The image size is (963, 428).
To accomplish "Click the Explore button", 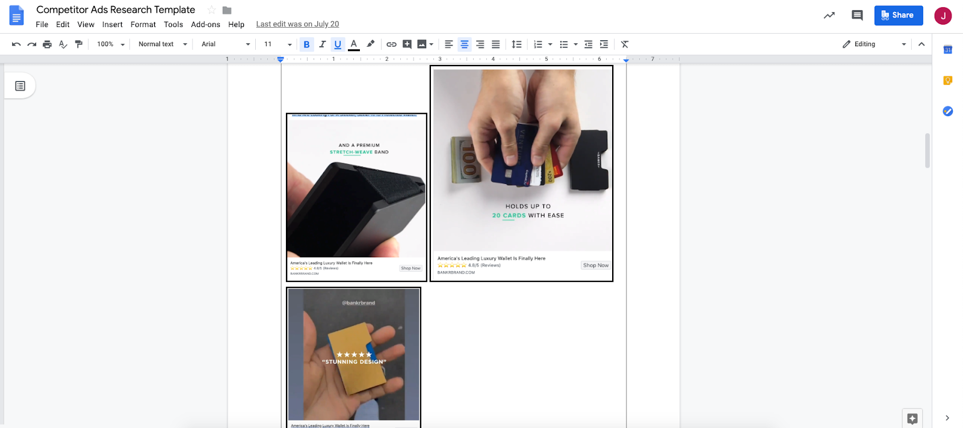I will pyautogui.click(x=912, y=418).
